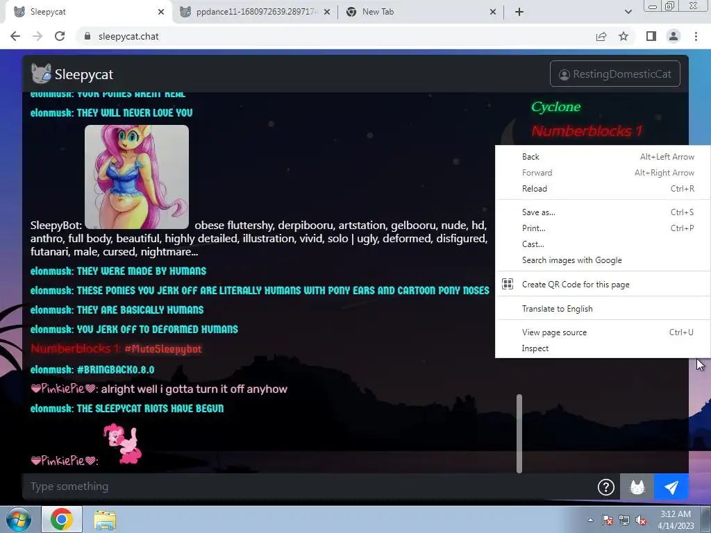The image size is (711, 533).
Task: Select View page source
Action: tap(603, 332)
